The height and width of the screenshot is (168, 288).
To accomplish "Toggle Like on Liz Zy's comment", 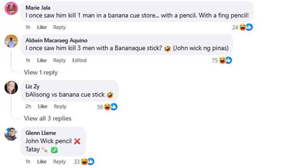I will click(43, 106).
